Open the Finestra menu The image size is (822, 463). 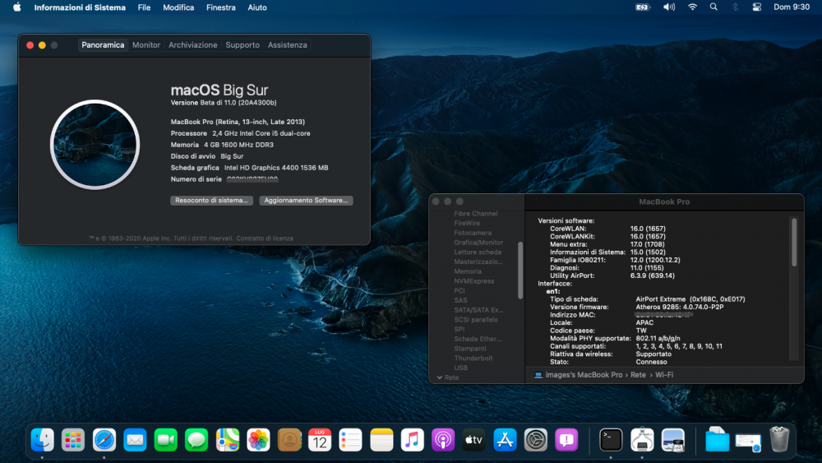pyautogui.click(x=220, y=7)
